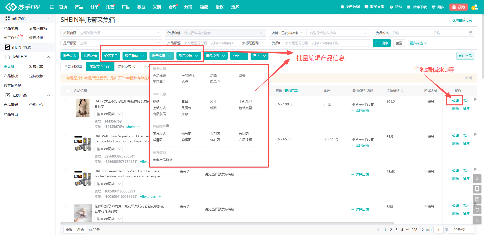484x235 pixels.
Task: Click the 妙手ERP logo
Action: (x=23, y=7)
